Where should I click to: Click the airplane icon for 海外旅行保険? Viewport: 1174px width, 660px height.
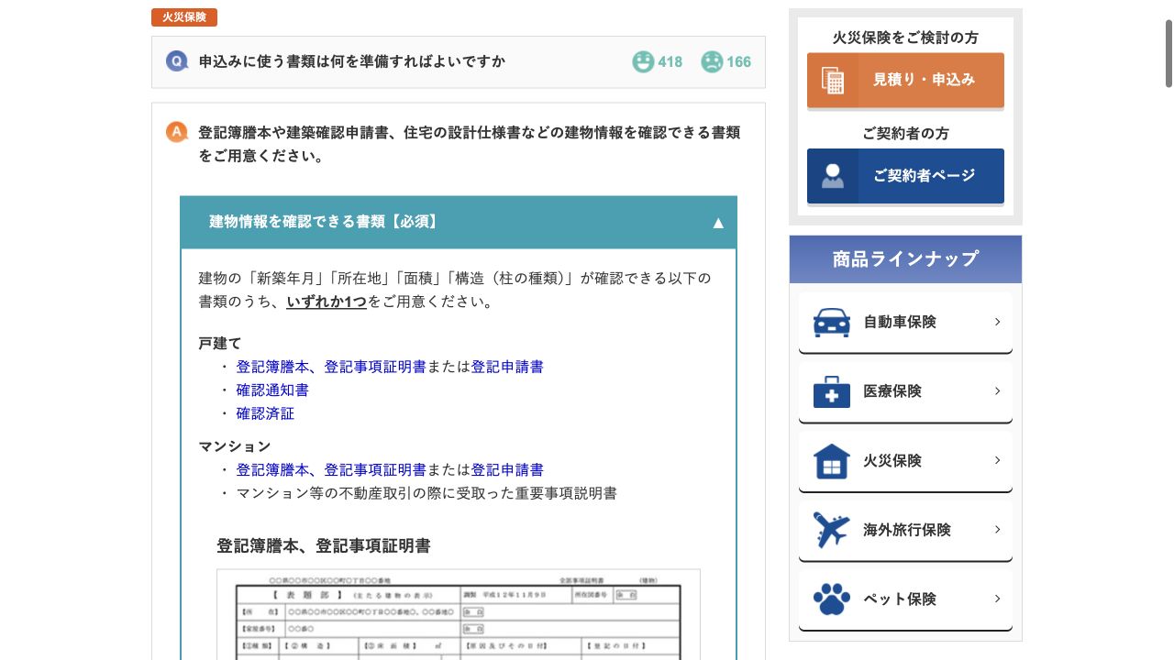[832, 530]
